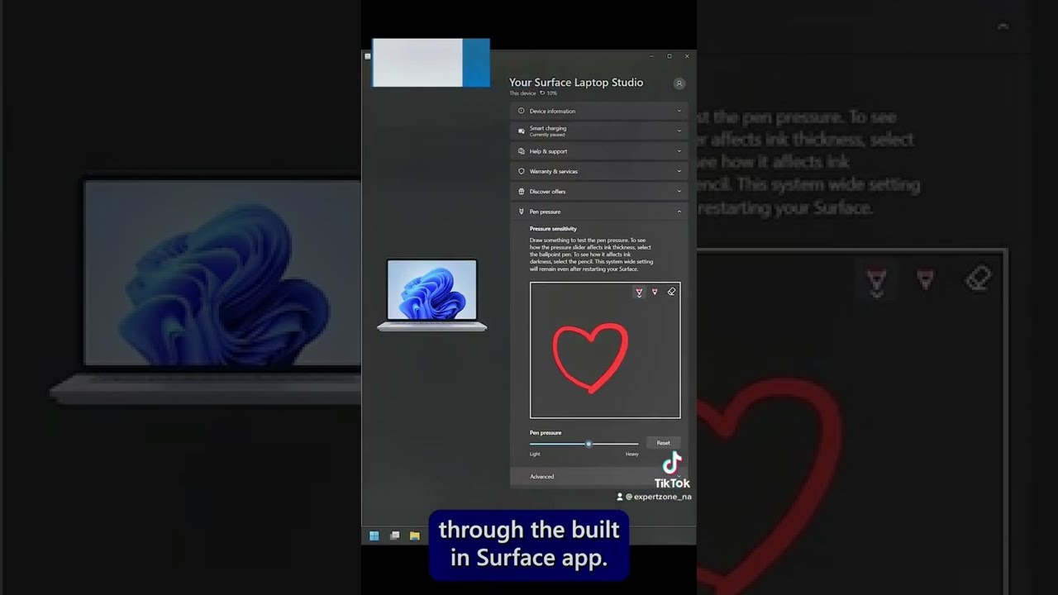Expand the Help & support section
Image resolution: width=1058 pixels, height=595 pixels.
pyautogui.click(x=598, y=151)
